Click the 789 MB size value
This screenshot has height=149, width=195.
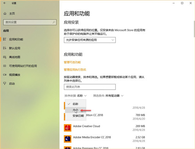click(140, 115)
